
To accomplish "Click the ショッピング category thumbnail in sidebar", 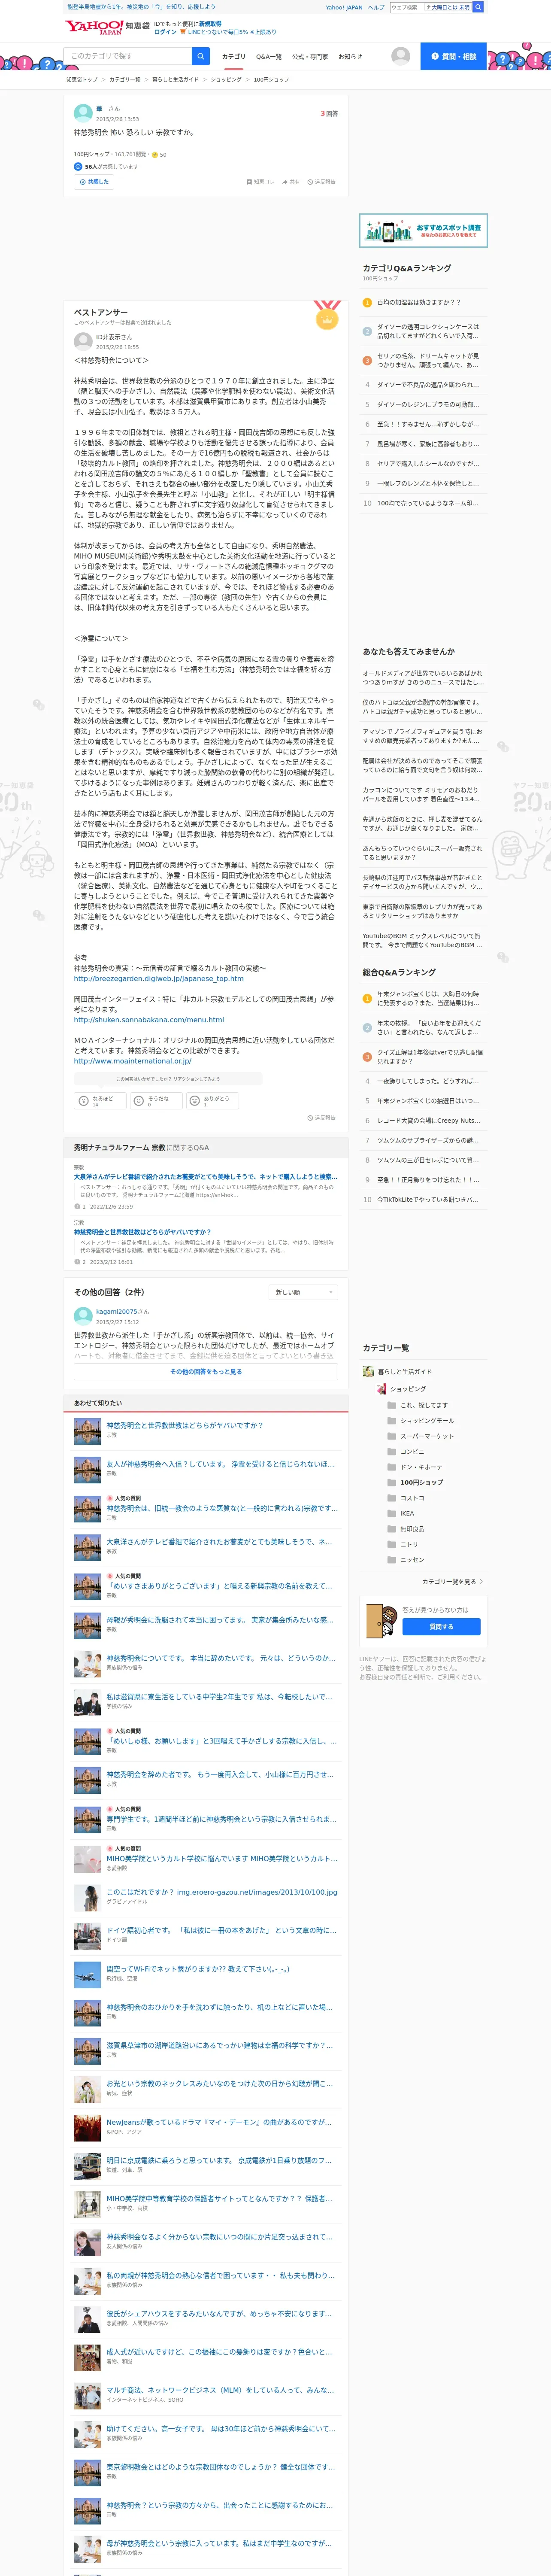I will click(x=381, y=1389).
